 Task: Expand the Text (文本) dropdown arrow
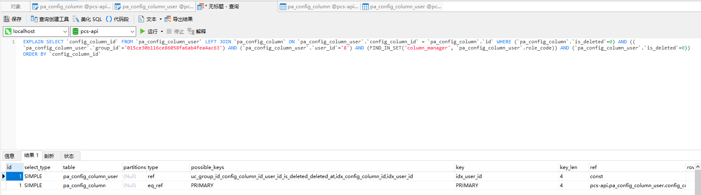tap(160, 19)
